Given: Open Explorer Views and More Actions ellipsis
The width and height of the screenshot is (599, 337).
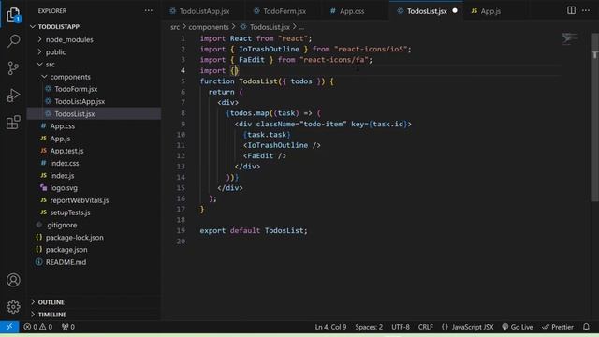Looking at the screenshot, I should point(149,10).
